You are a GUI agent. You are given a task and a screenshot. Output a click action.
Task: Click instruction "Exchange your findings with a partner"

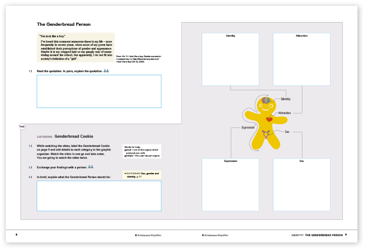click(x=61, y=167)
